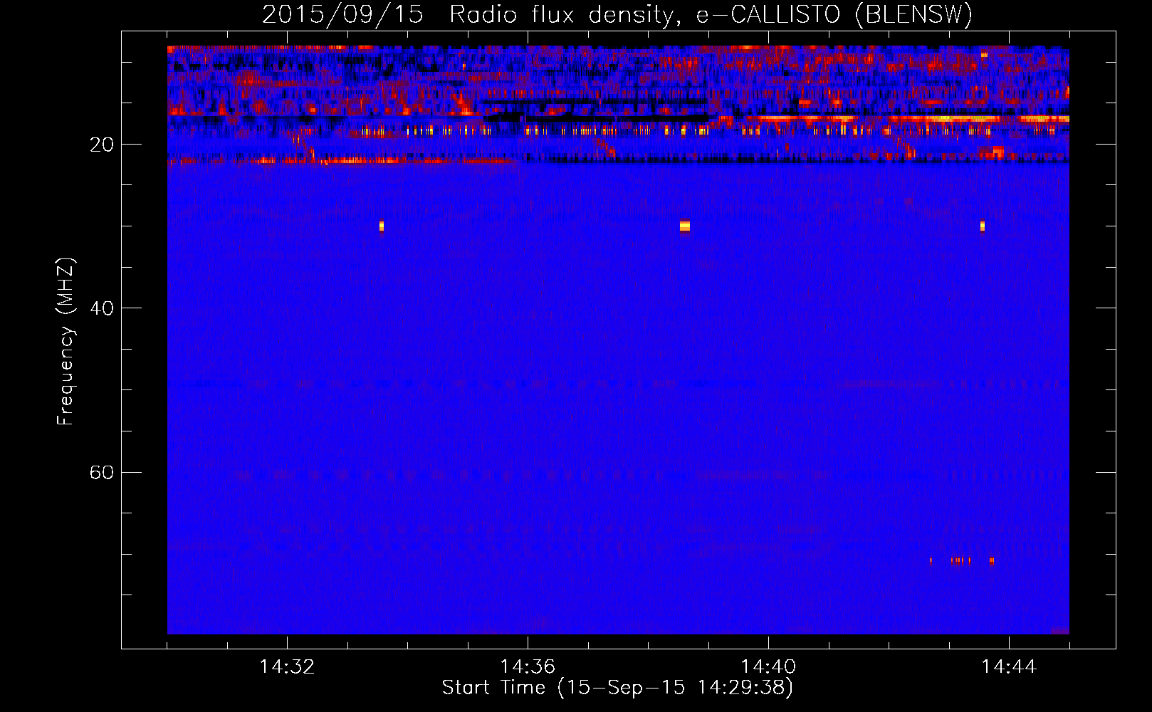The image size is (1152, 712).
Task: Click the 14:40 time tick label
Action: pos(768,667)
